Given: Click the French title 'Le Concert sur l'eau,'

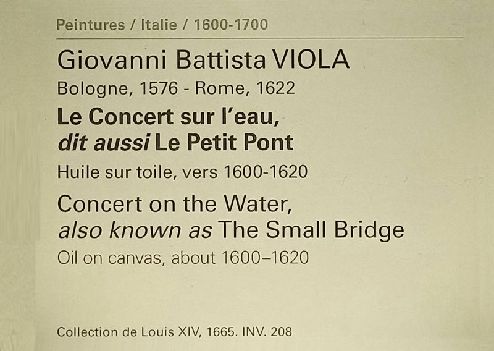Looking at the screenshot, I should point(168,116).
